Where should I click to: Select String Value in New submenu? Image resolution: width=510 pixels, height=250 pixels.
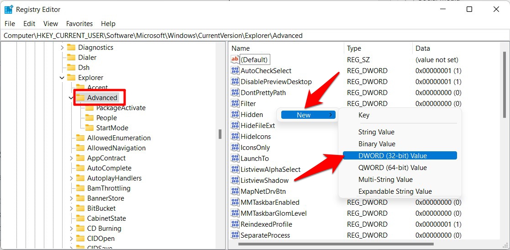[x=376, y=132]
